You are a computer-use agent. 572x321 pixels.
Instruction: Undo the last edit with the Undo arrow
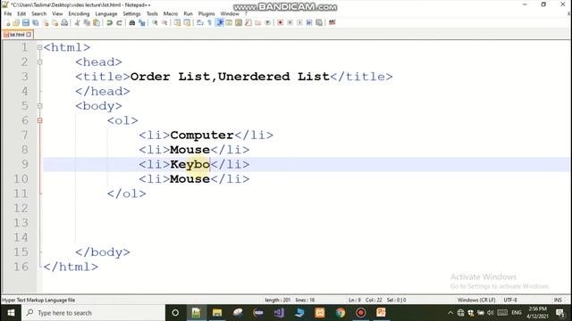109,22
